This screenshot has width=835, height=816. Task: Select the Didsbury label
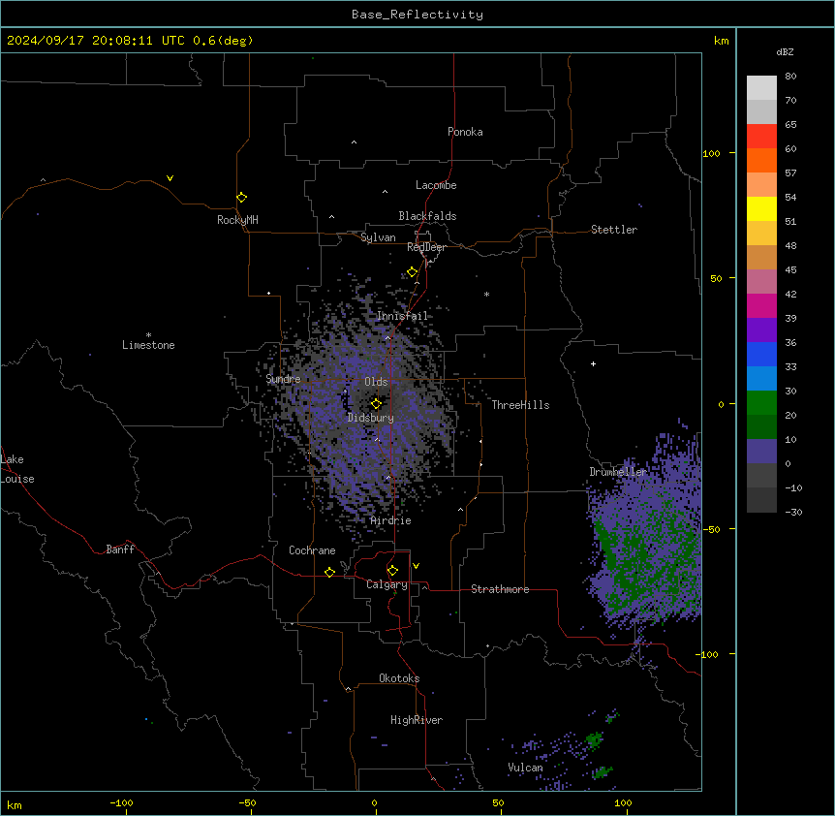pyautogui.click(x=371, y=418)
